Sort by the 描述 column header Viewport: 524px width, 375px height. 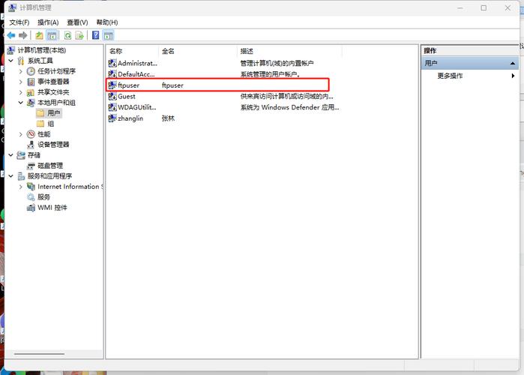[290, 51]
